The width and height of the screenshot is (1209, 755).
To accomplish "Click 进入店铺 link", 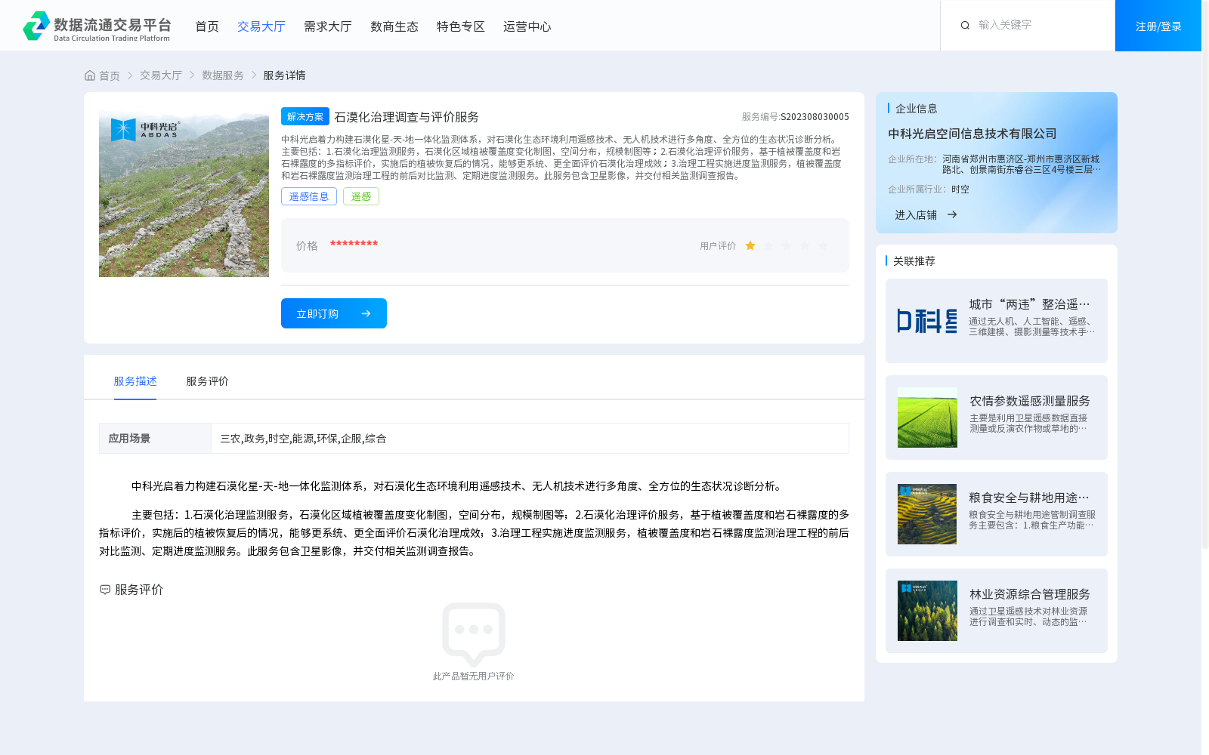I will [916, 215].
